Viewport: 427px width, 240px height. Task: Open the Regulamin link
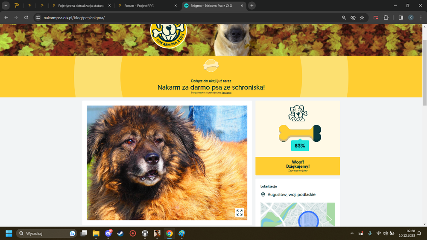[x=226, y=93]
